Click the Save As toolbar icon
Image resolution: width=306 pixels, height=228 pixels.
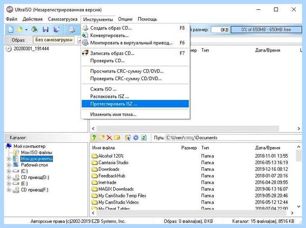click(57, 30)
